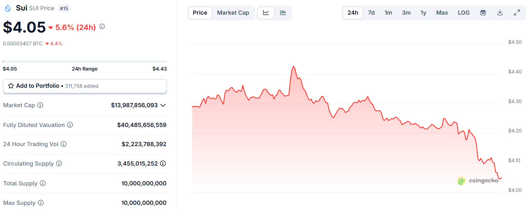Click the 3,455,015,252 circulating supply value
This screenshot has height=209, width=526.
click(138, 164)
